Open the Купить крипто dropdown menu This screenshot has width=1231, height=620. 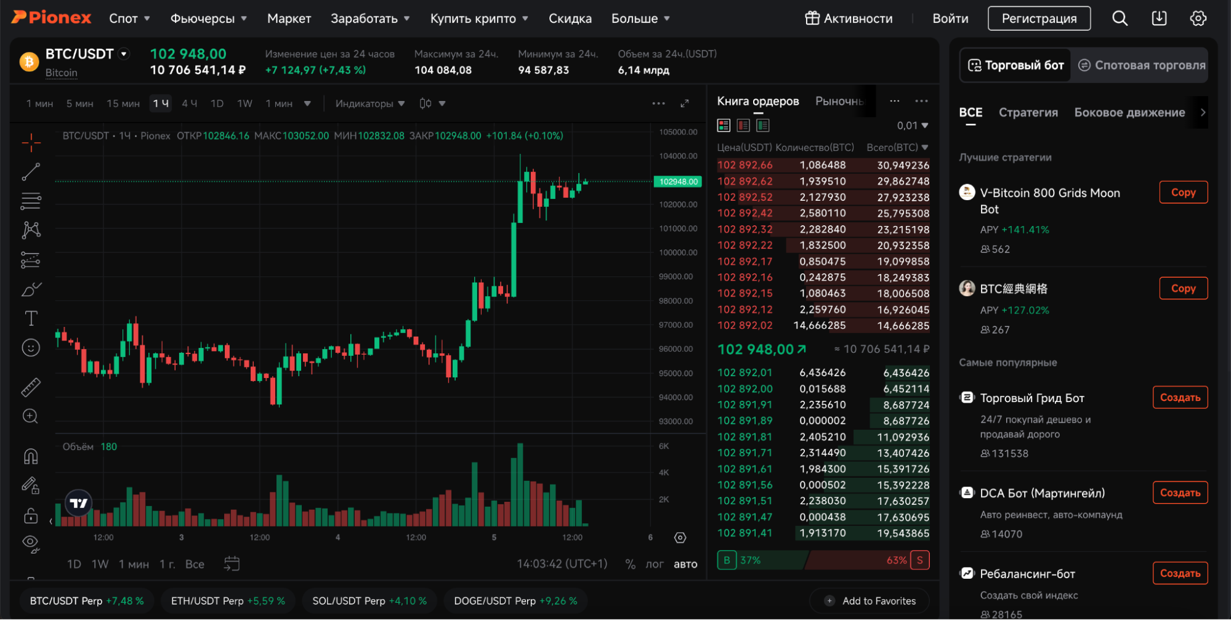point(479,18)
